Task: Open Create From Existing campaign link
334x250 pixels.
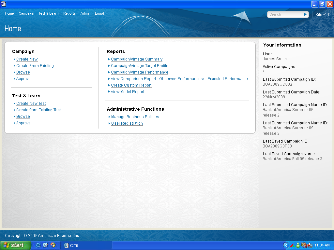Action: click(35, 66)
